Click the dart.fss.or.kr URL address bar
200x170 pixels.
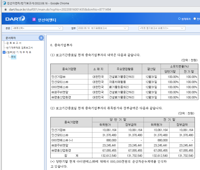point(60,9)
